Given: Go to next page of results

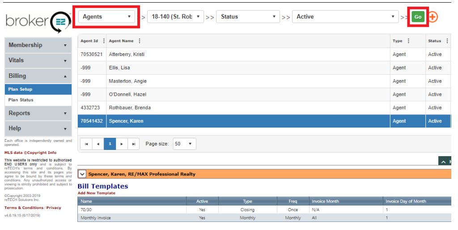Looking at the screenshot, I should click(x=122, y=144).
